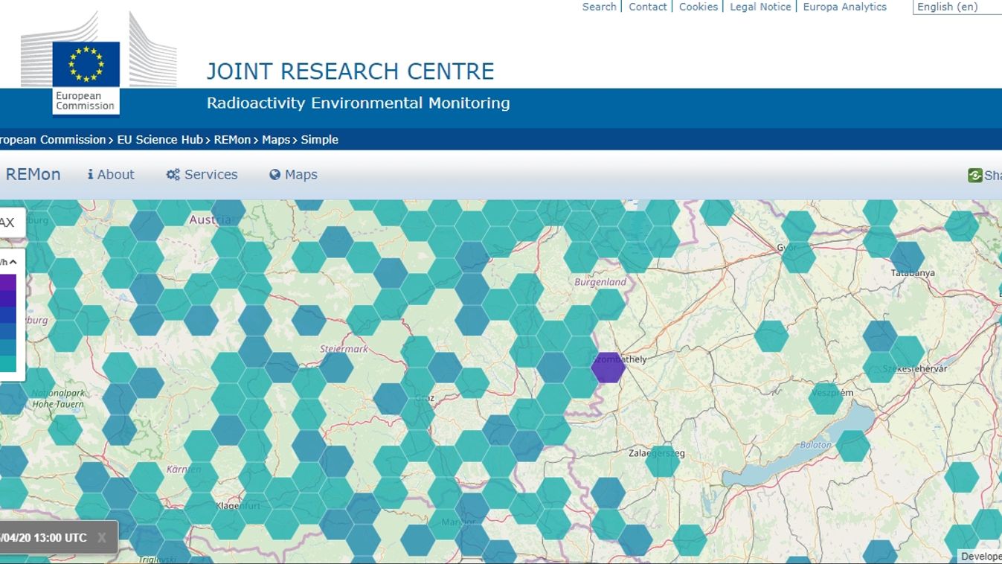The height and width of the screenshot is (564, 1002).
Task: Close the timestamp box with the X
Action: 103,538
